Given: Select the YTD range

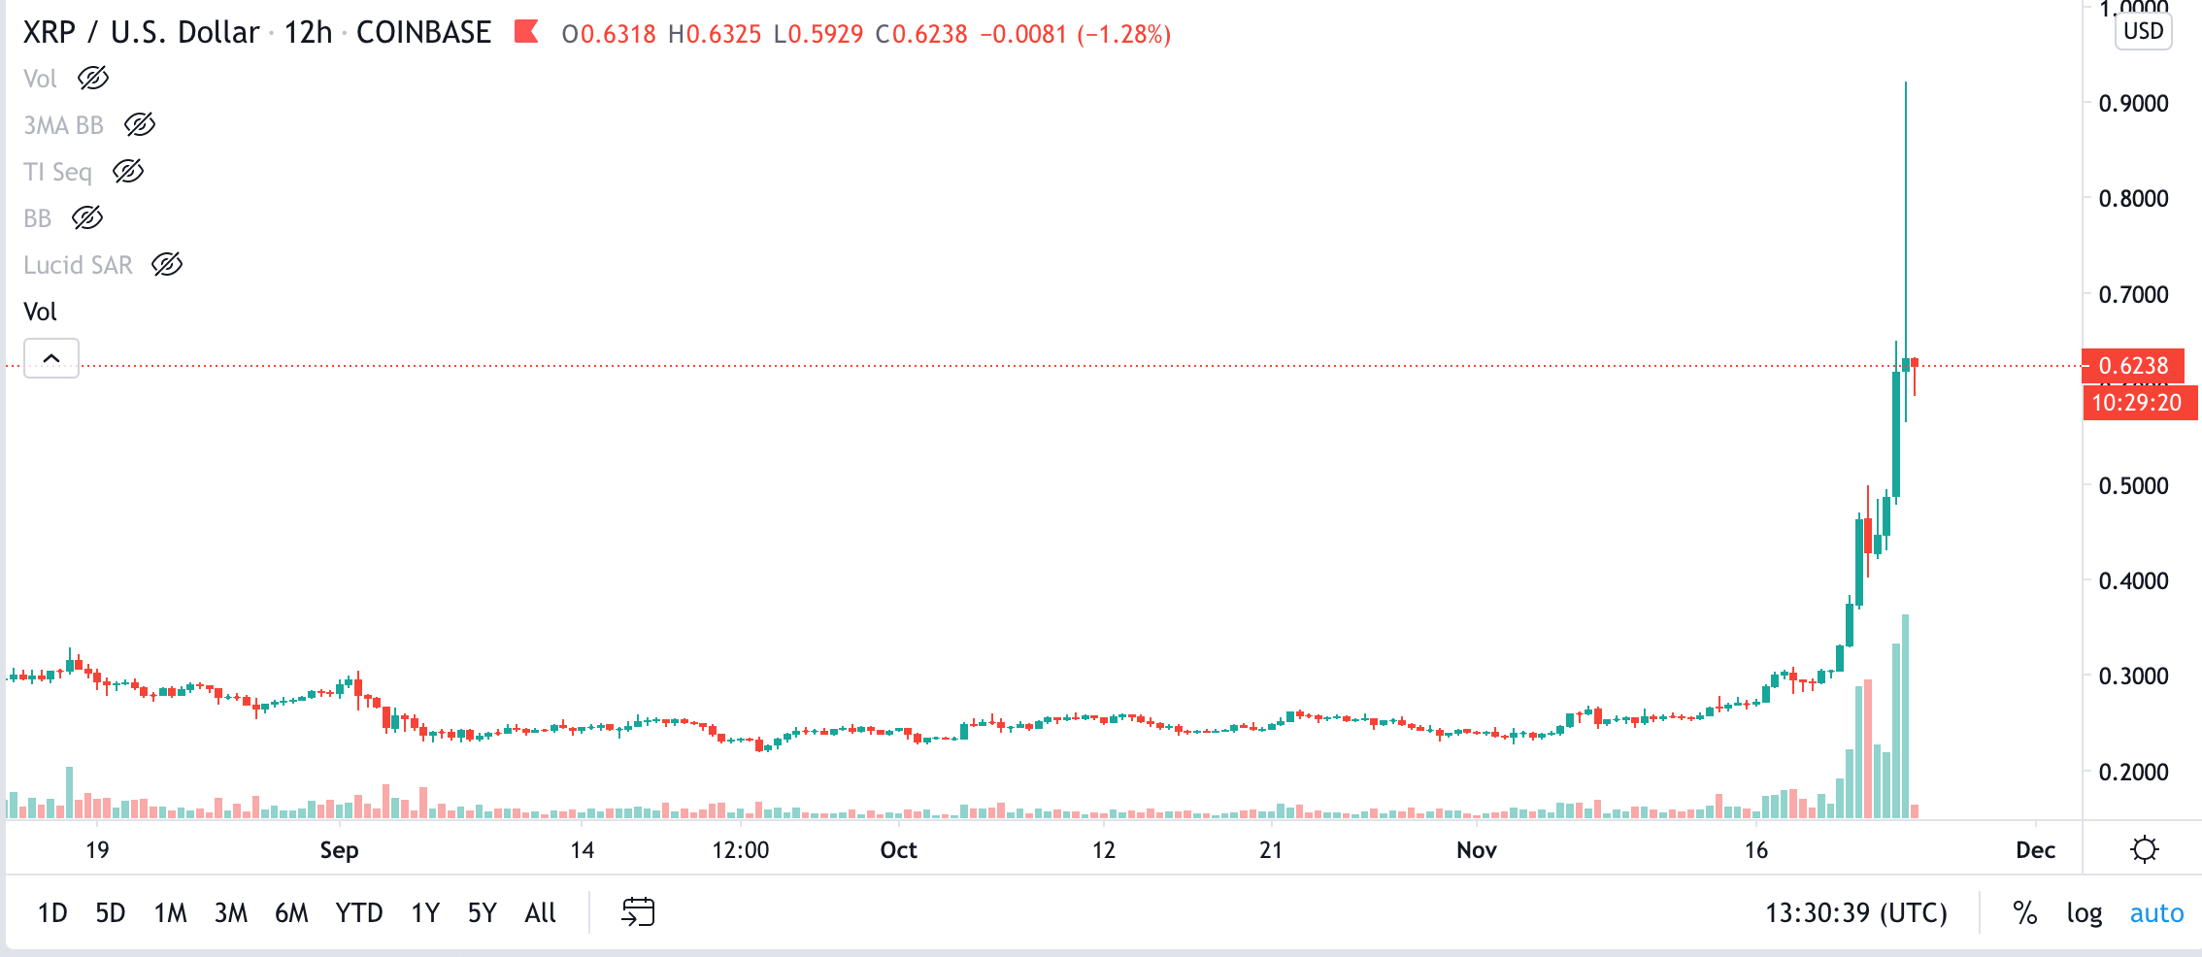Looking at the screenshot, I should [358, 912].
